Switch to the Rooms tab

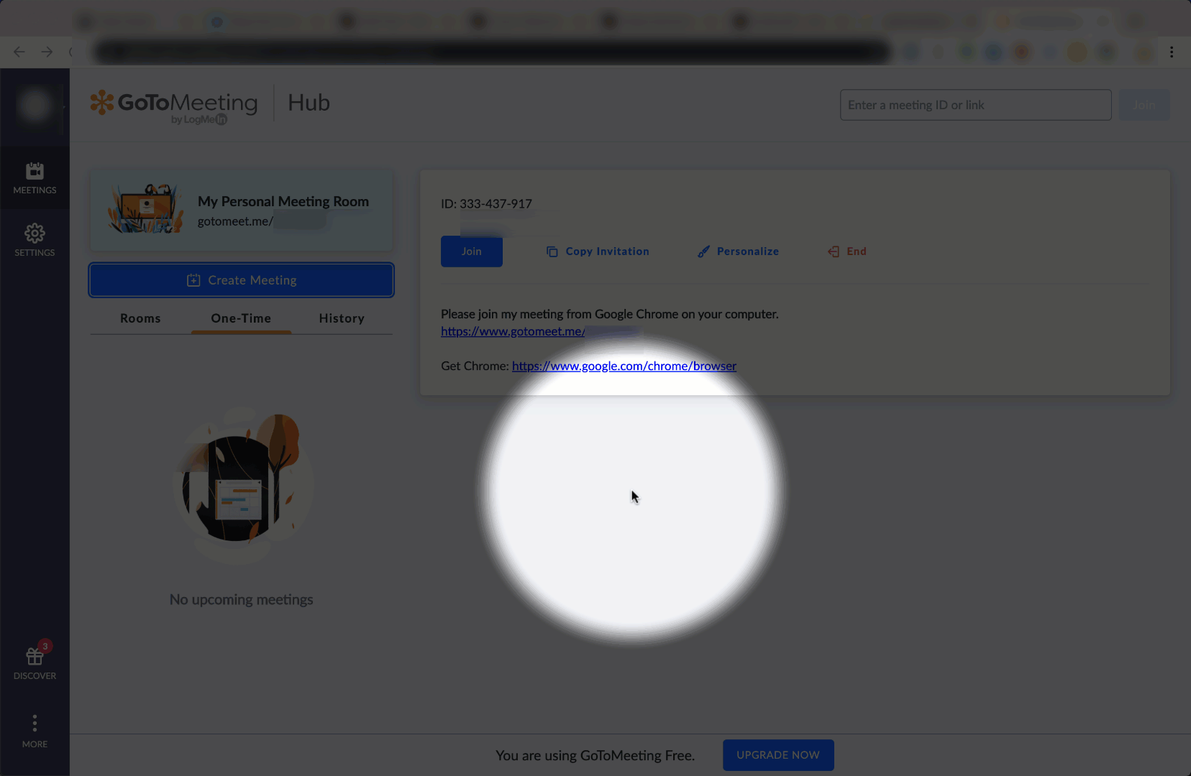(x=140, y=318)
